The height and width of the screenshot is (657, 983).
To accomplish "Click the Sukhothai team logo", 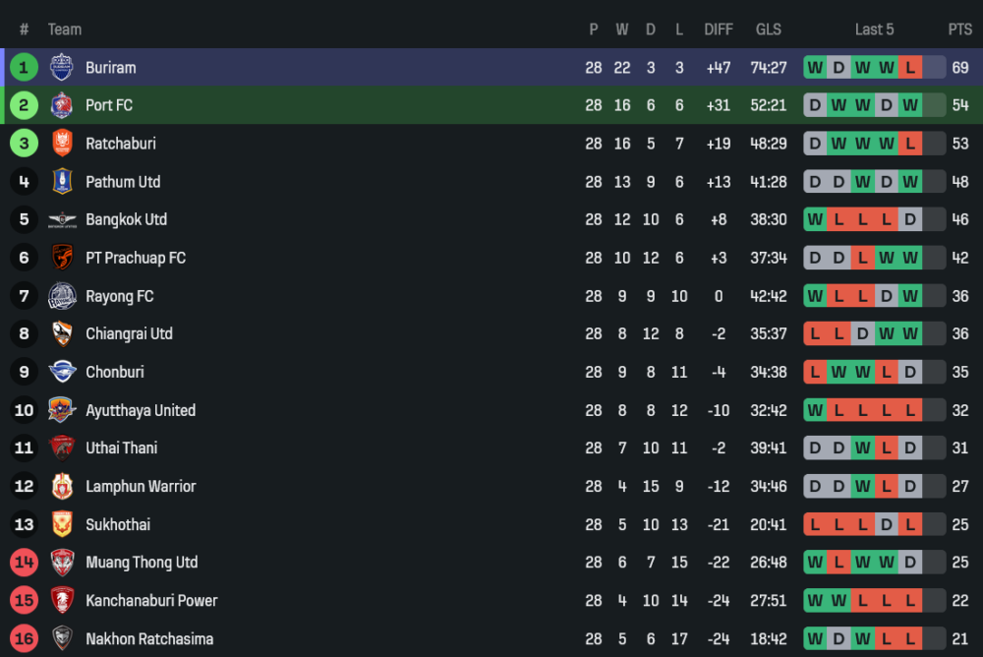I will tap(61, 524).
